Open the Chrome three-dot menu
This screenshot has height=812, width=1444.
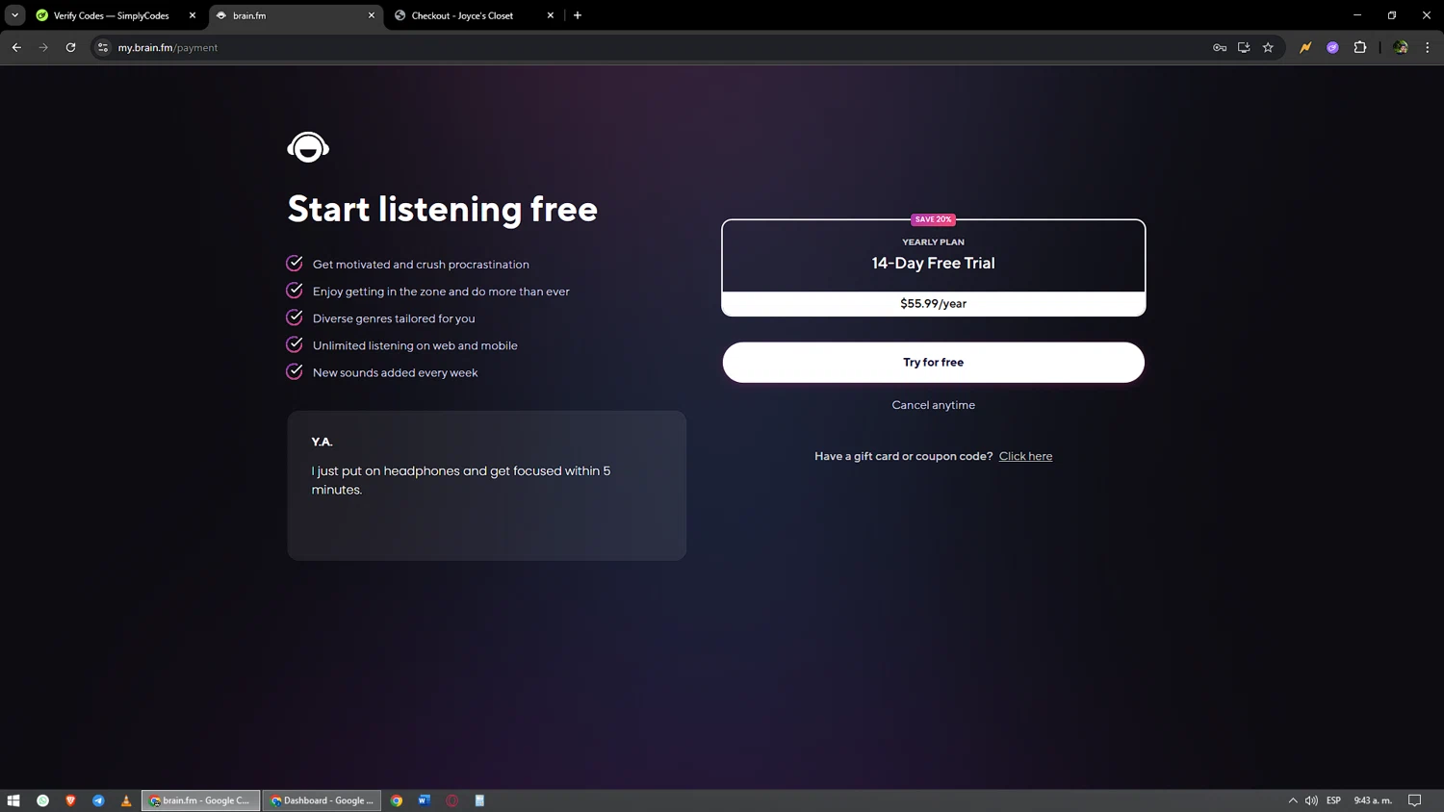point(1428,47)
